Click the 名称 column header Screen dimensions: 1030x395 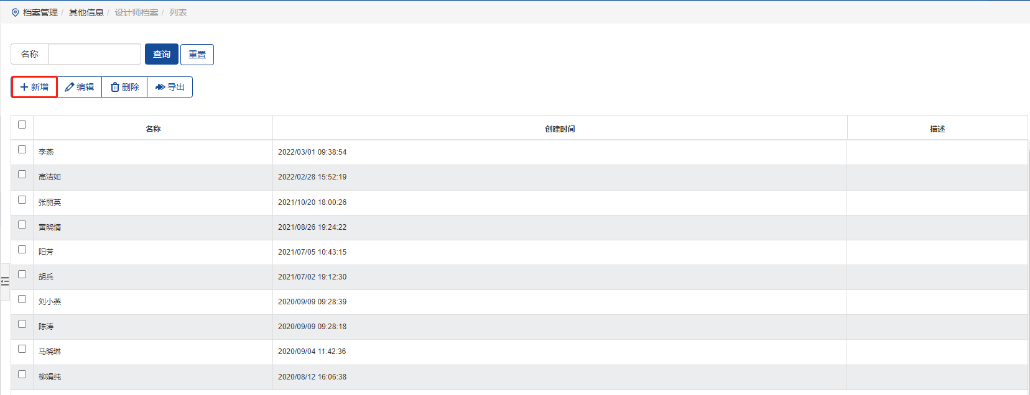[x=153, y=129]
